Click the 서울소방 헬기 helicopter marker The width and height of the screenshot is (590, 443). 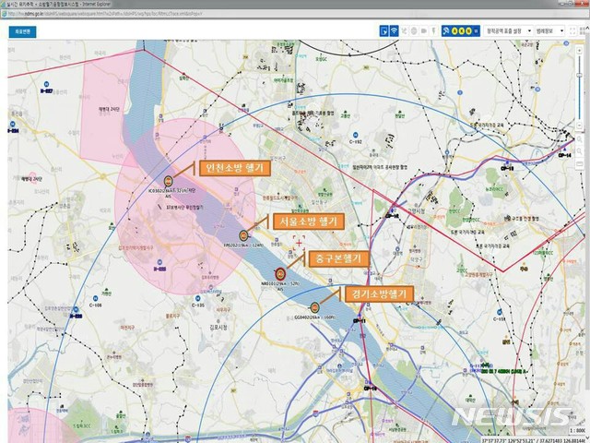point(244,234)
